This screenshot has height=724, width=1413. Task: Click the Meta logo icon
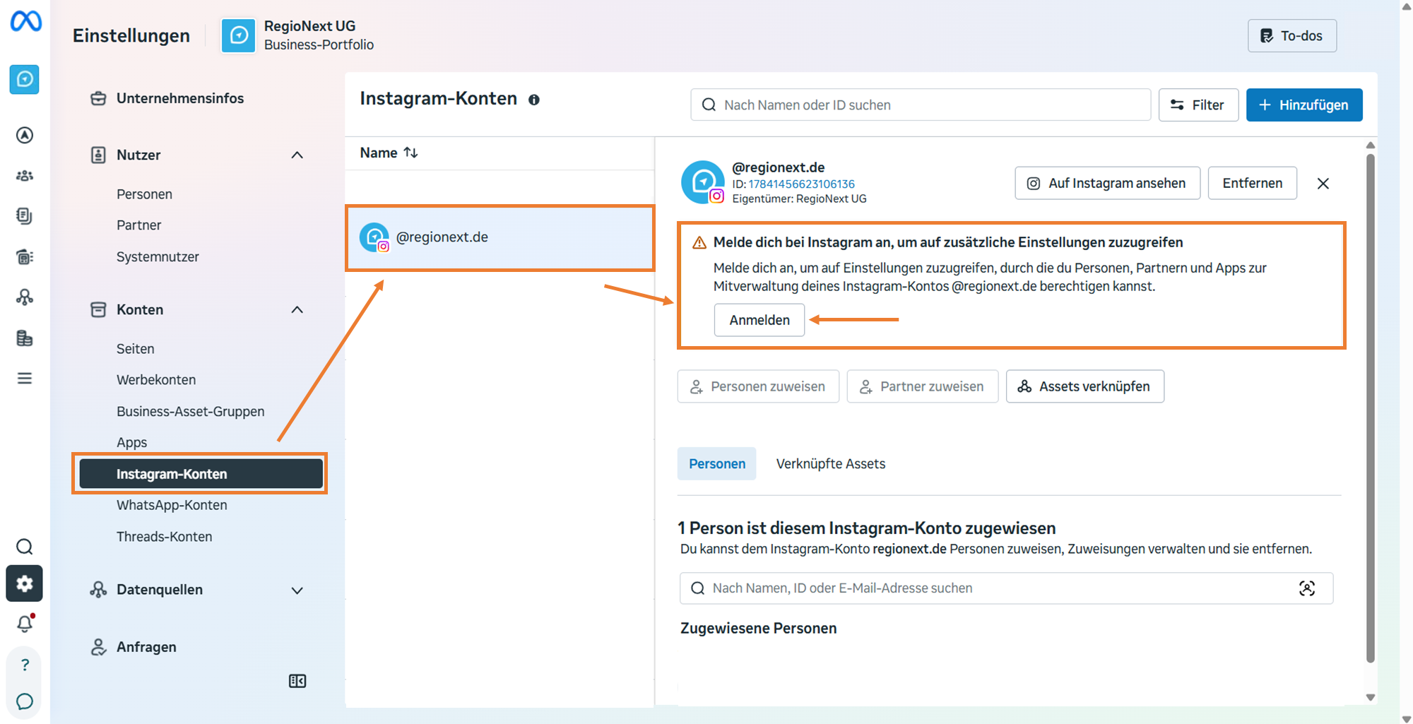(x=25, y=21)
